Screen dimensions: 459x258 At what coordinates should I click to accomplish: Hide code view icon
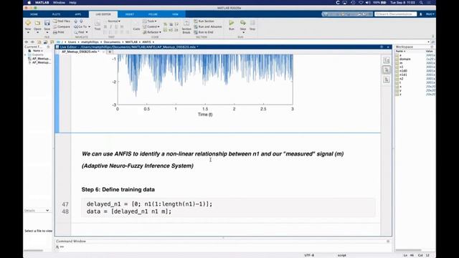point(387,80)
